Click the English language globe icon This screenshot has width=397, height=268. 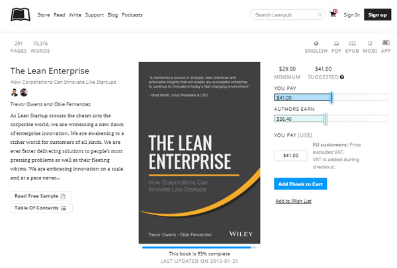(316, 43)
